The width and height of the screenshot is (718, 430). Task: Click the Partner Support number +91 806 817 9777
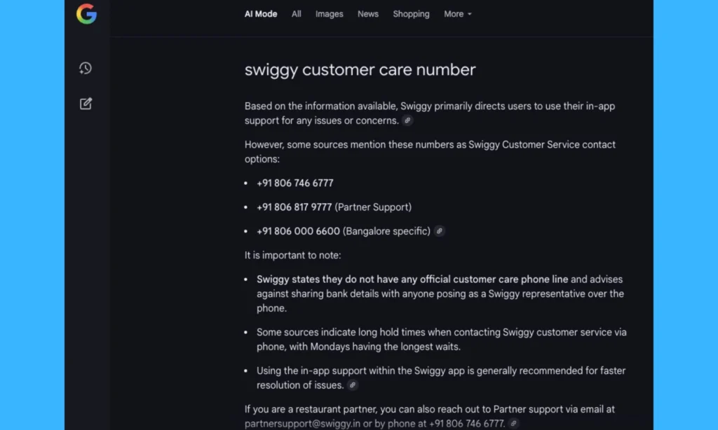(x=294, y=207)
